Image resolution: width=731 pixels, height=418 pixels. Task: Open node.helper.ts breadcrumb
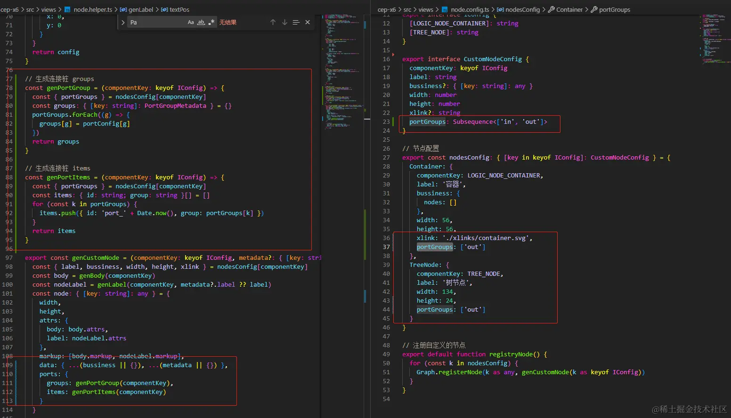[x=92, y=9]
